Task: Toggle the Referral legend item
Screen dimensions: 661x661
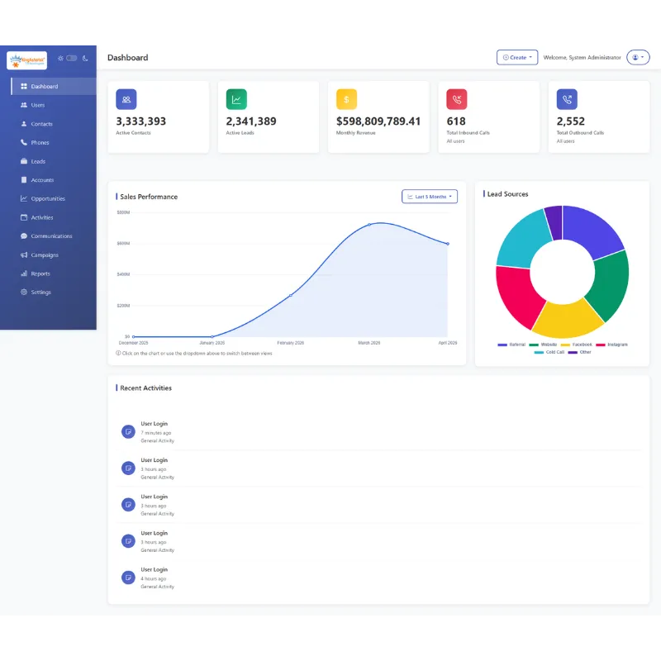Action: click(x=511, y=345)
